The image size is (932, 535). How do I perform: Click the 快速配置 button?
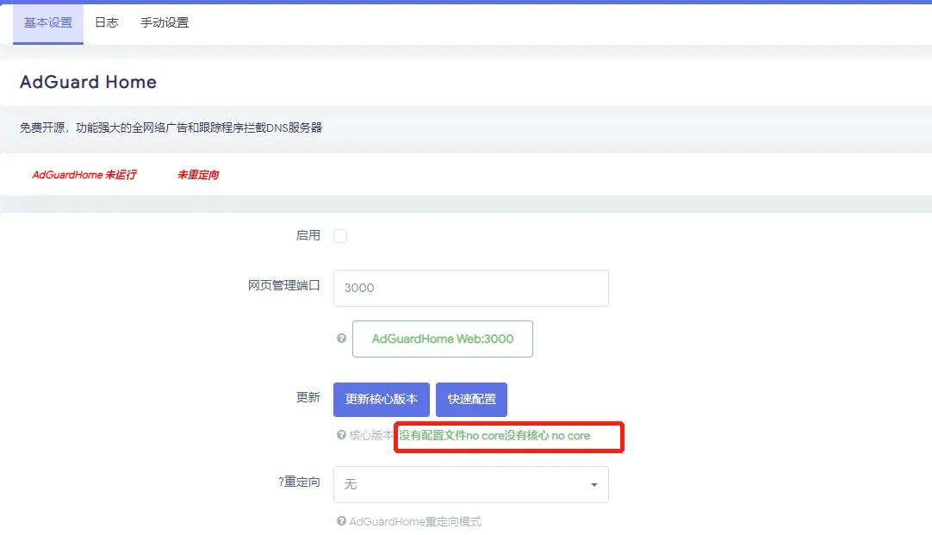click(471, 400)
